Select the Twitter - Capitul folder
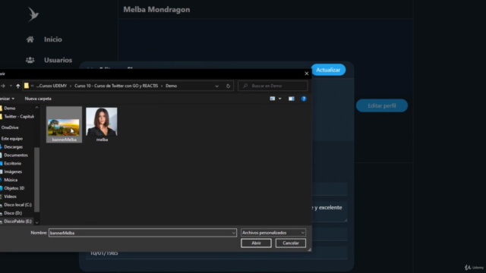The width and height of the screenshot is (486, 273). pyautogui.click(x=18, y=117)
